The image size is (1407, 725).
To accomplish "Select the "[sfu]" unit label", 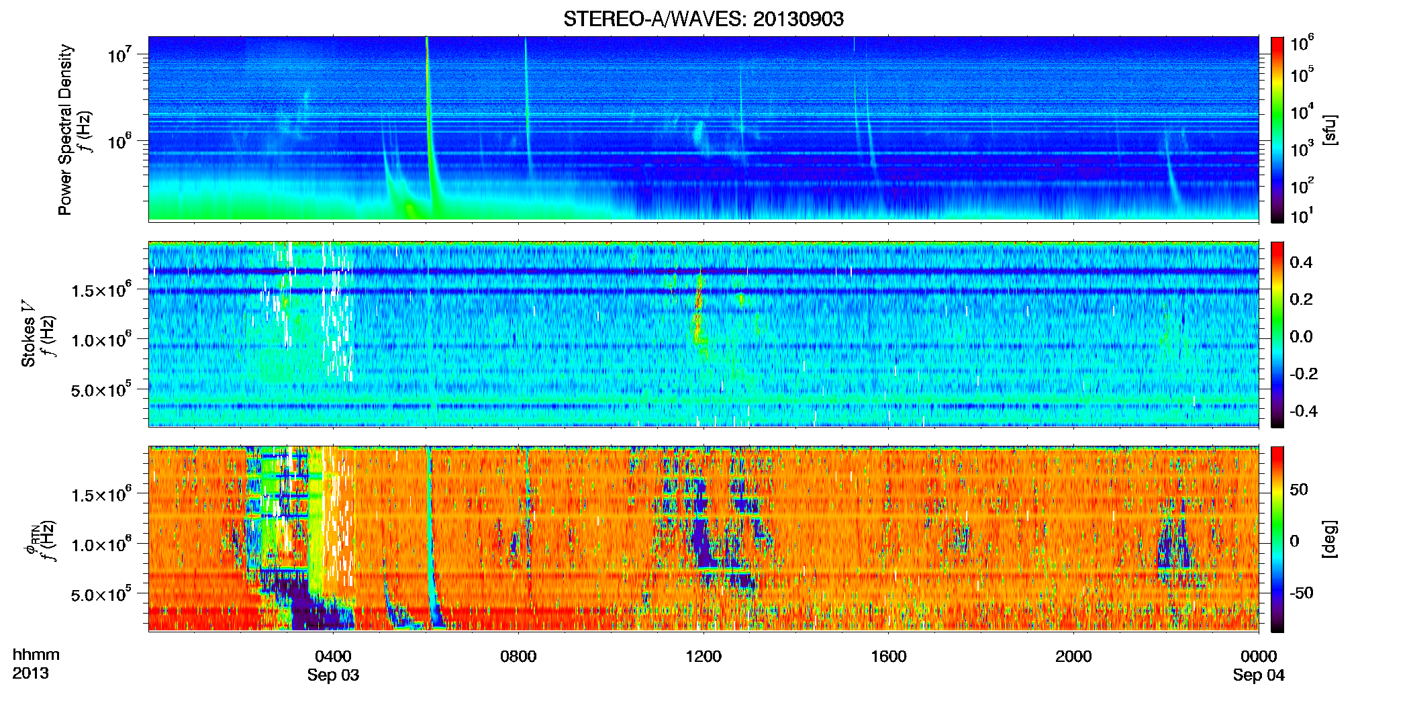I will click(x=1329, y=130).
